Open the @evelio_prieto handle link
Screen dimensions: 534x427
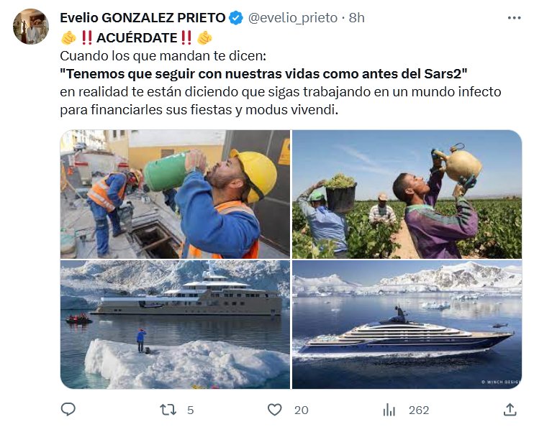(292, 18)
